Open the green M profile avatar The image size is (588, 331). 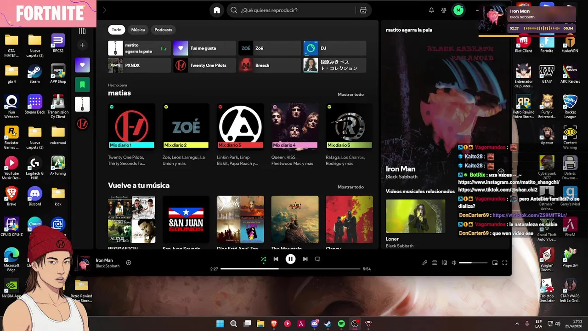[x=458, y=10]
